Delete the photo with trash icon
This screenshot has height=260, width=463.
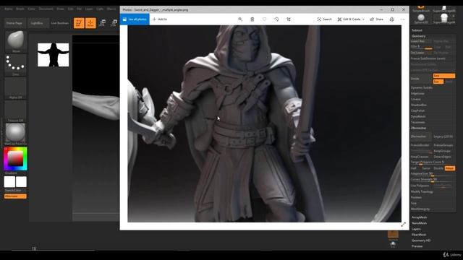point(252,19)
